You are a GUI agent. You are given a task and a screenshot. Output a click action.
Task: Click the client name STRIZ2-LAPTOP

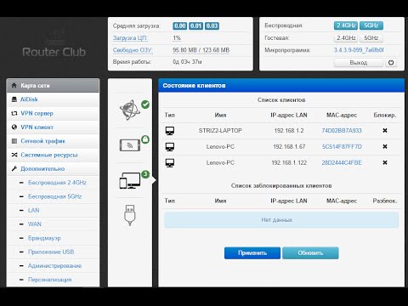(x=220, y=131)
